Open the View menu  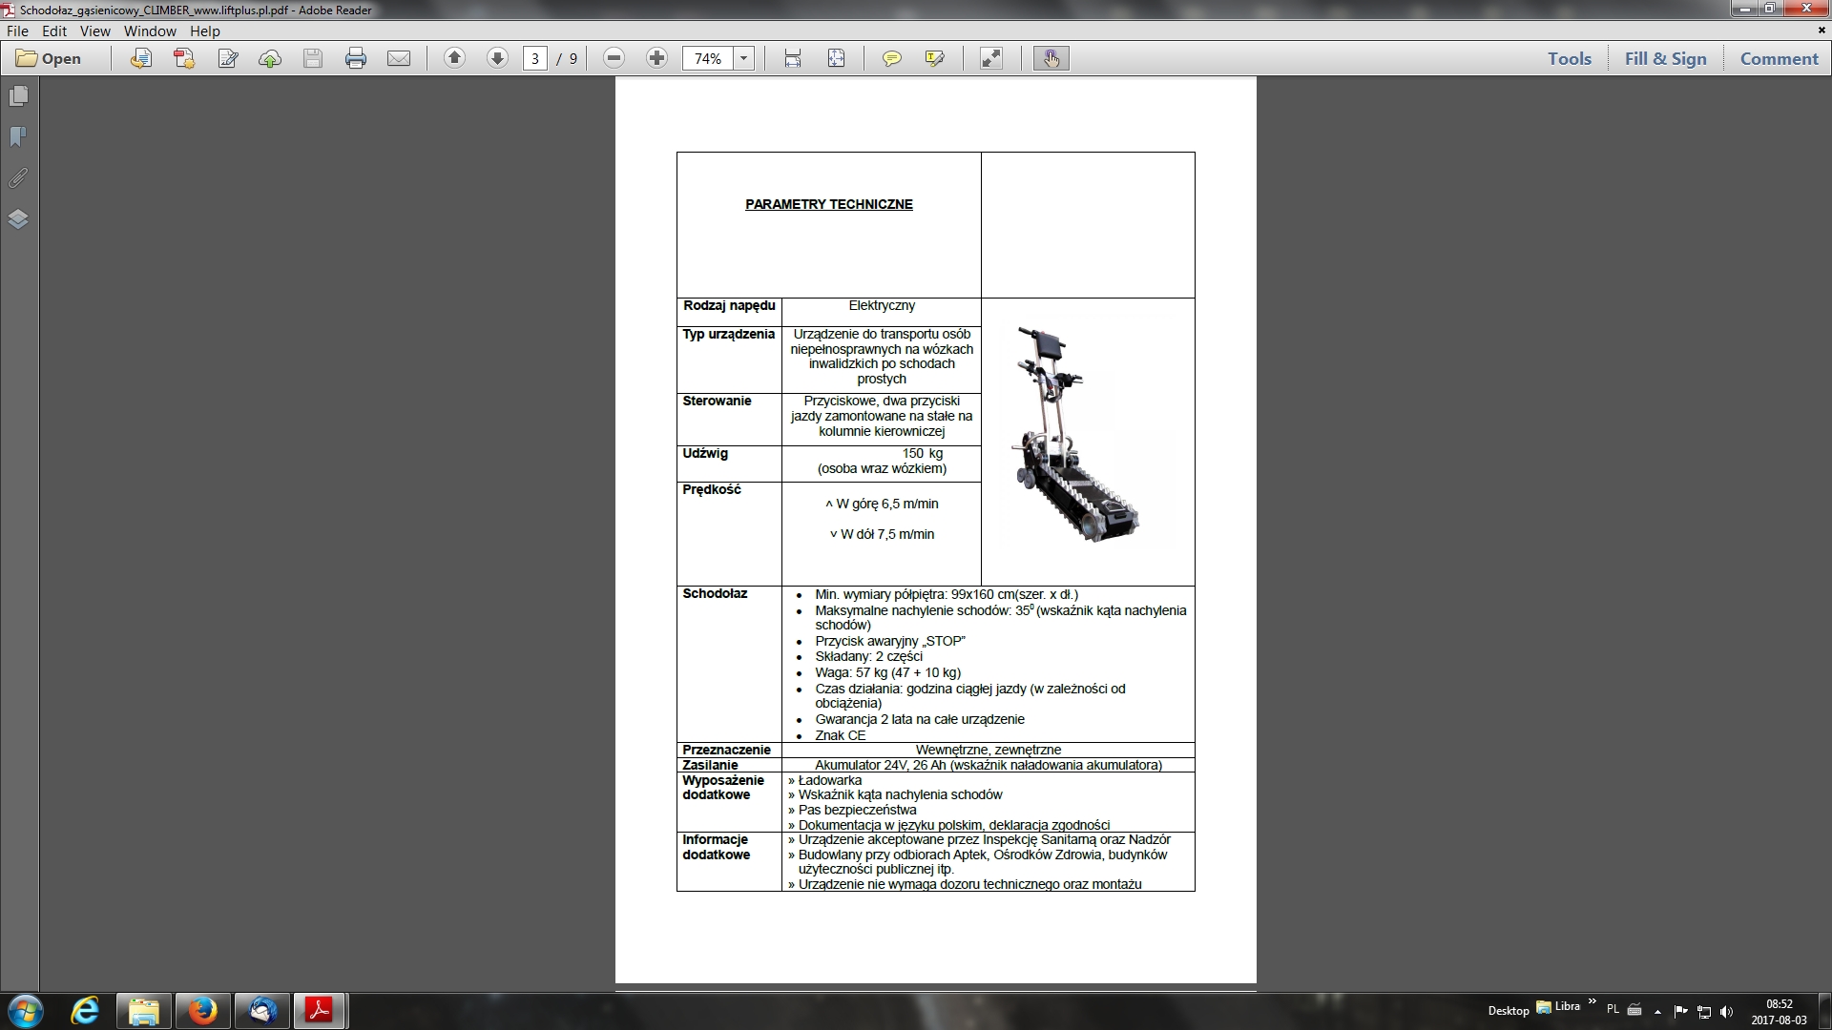pos(95,31)
